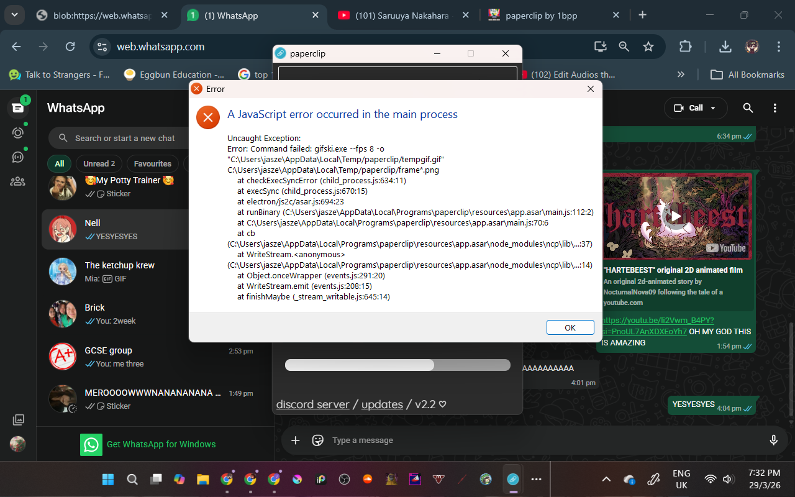Open SoundCloud from the taskbar
Screen dimensions: 795x497
point(368,479)
